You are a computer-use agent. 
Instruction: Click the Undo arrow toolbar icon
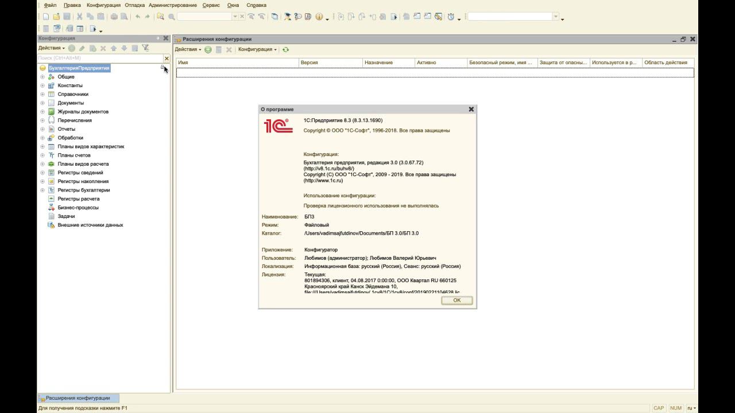pyautogui.click(x=138, y=17)
